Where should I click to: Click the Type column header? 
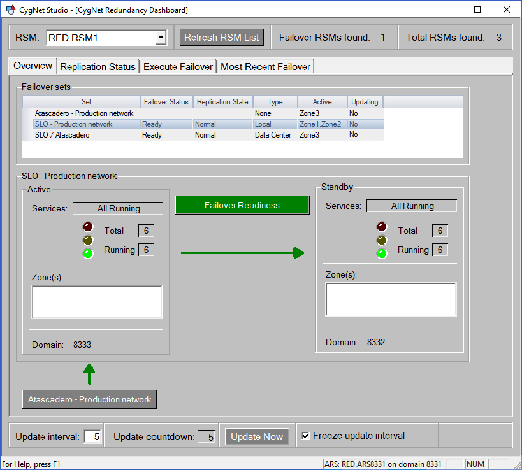pos(275,102)
